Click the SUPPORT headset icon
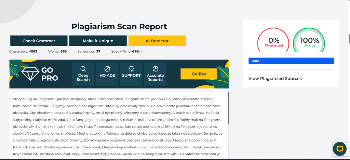 131,69
